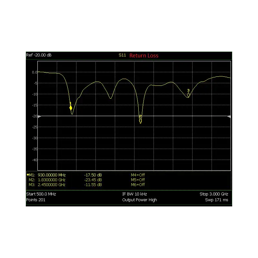Click the "Ref -20.00 dB" label
258x258 pixels.
click(39, 55)
